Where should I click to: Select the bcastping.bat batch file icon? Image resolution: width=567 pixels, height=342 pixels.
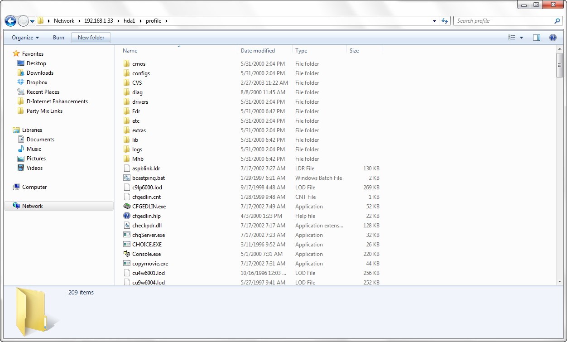[x=127, y=178]
